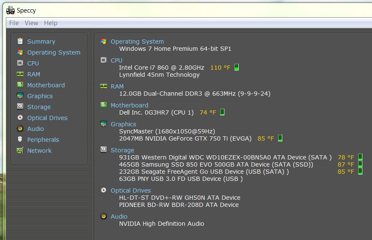Image resolution: width=372 pixels, height=240 pixels.
Task: Click the Samsung SSD 87 °F temperature reading
Action: [346, 164]
